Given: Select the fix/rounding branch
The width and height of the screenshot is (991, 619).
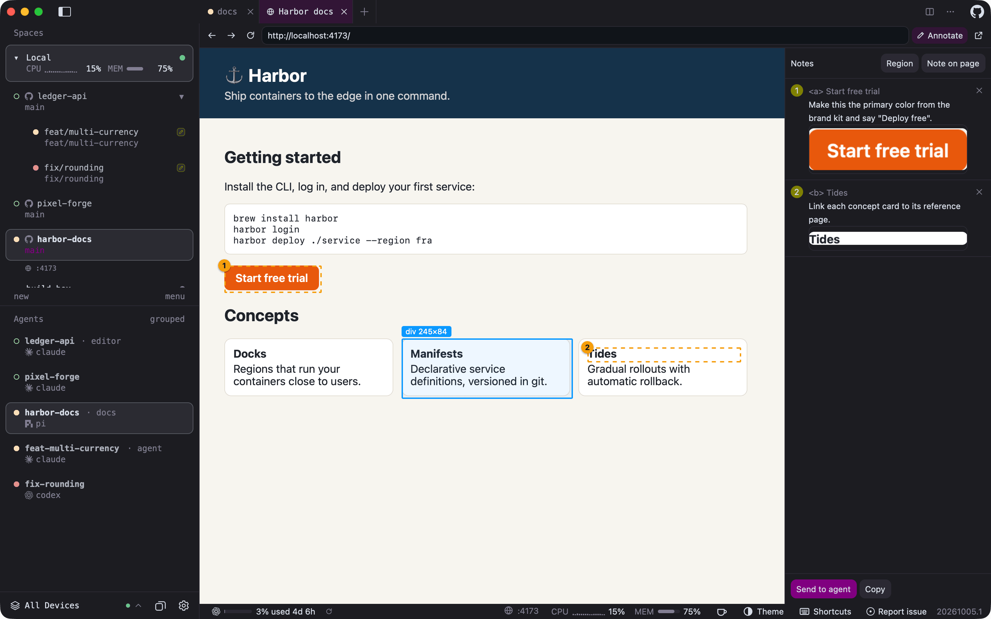Looking at the screenshot, I should pos(99,173).
